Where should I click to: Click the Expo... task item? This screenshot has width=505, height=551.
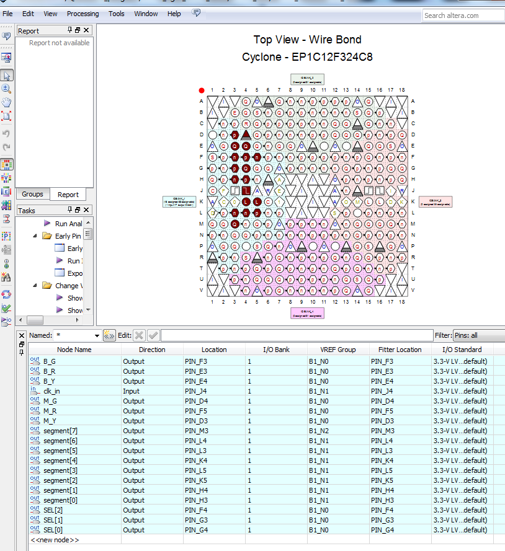point(75,273)
